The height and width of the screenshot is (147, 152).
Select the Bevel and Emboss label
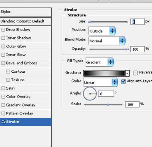[22, 63]
